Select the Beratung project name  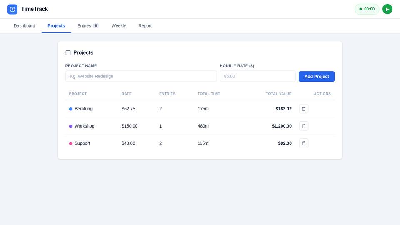[83, 109]
